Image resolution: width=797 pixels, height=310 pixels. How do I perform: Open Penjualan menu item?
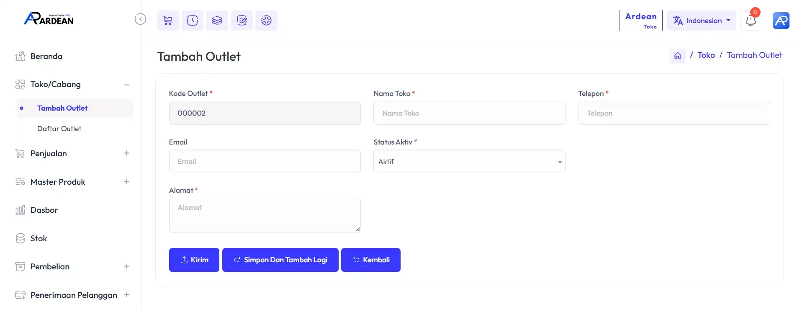pos(49,154)
